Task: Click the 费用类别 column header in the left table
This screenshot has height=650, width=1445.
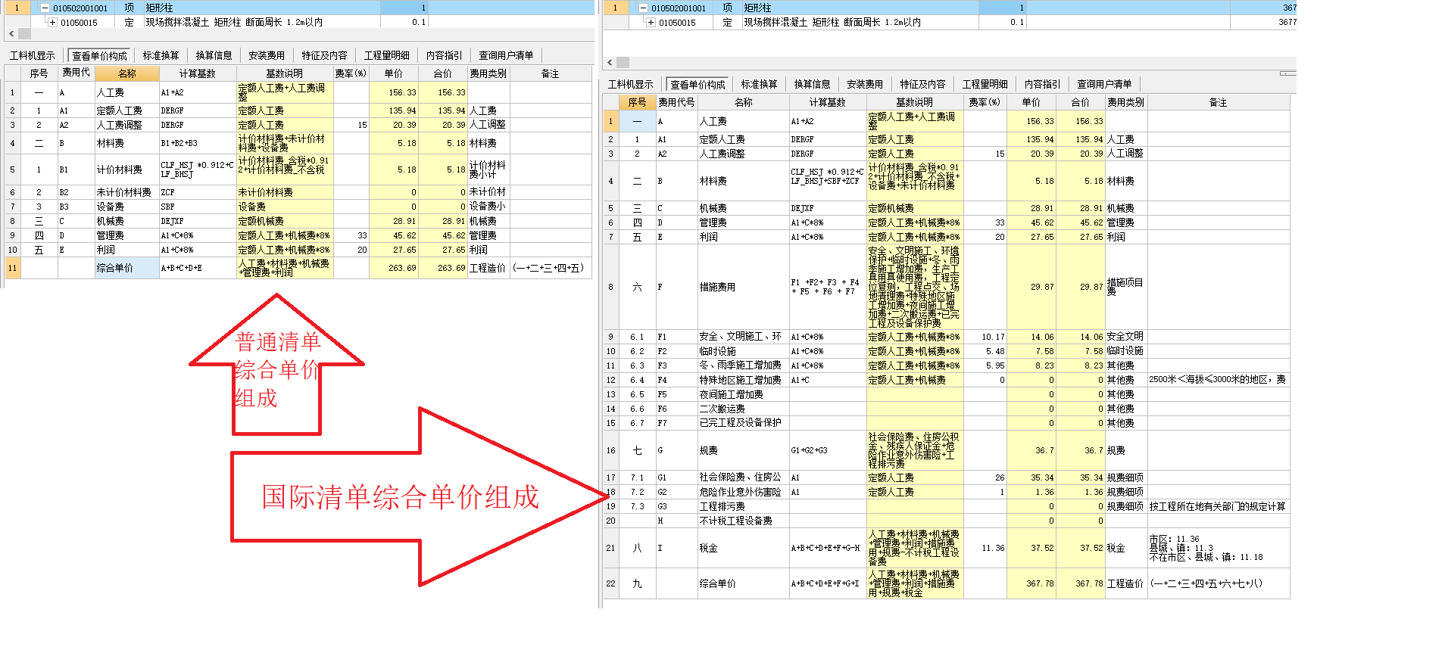Action: pos(488,73)
